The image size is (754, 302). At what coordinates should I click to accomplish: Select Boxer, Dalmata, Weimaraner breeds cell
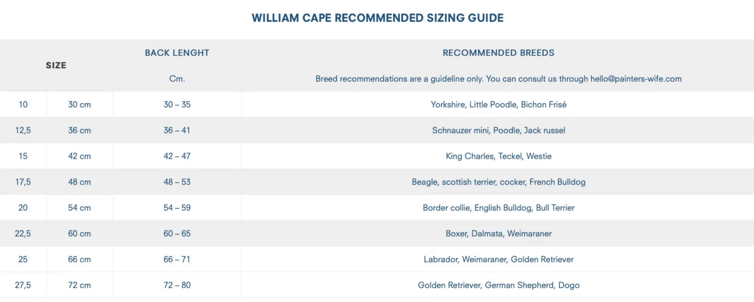coord(499,234)
